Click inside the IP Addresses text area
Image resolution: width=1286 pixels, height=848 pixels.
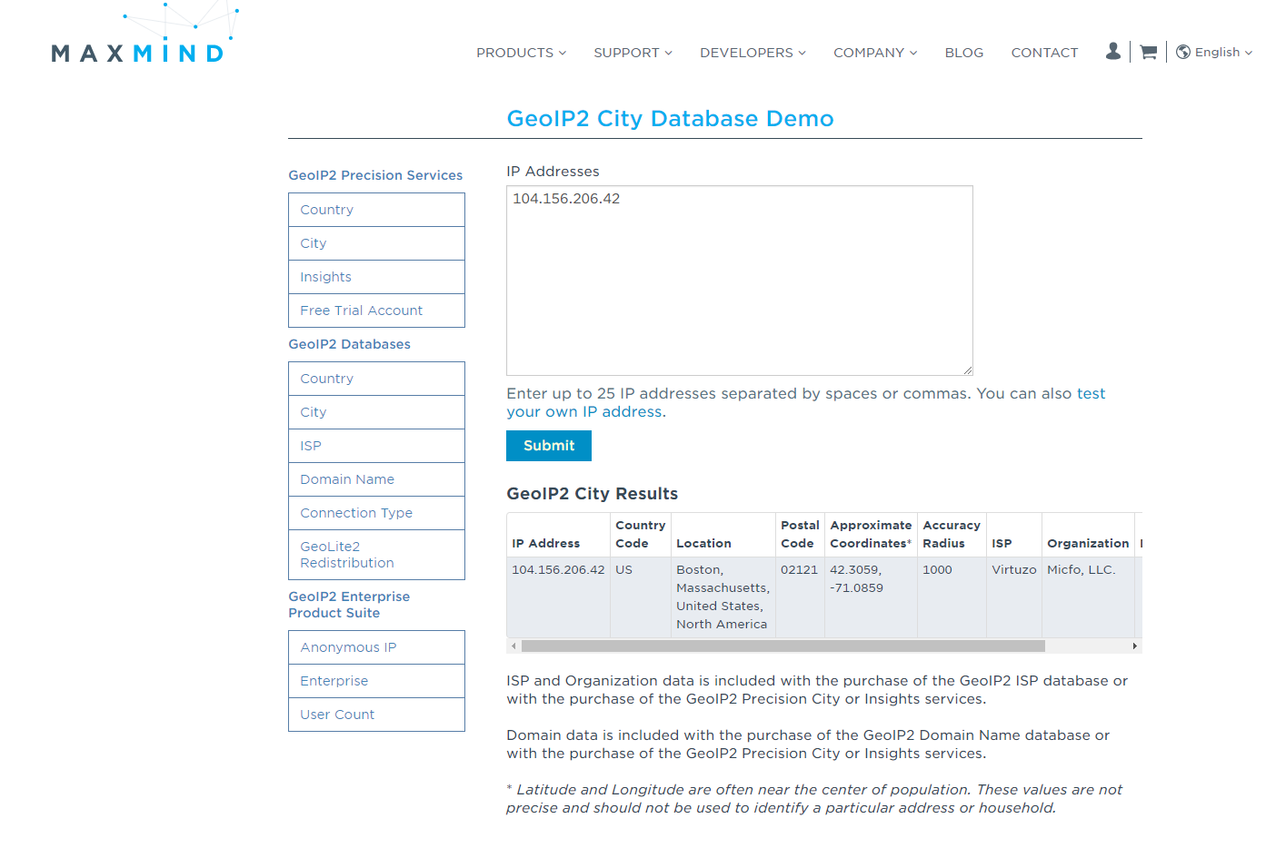tap(740, 281)
